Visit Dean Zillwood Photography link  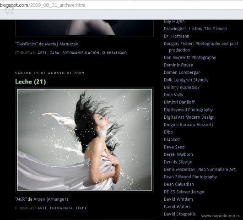190,177
